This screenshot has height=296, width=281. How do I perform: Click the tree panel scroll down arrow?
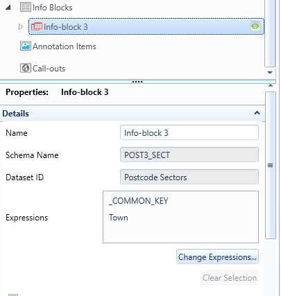tap(270, 73)
